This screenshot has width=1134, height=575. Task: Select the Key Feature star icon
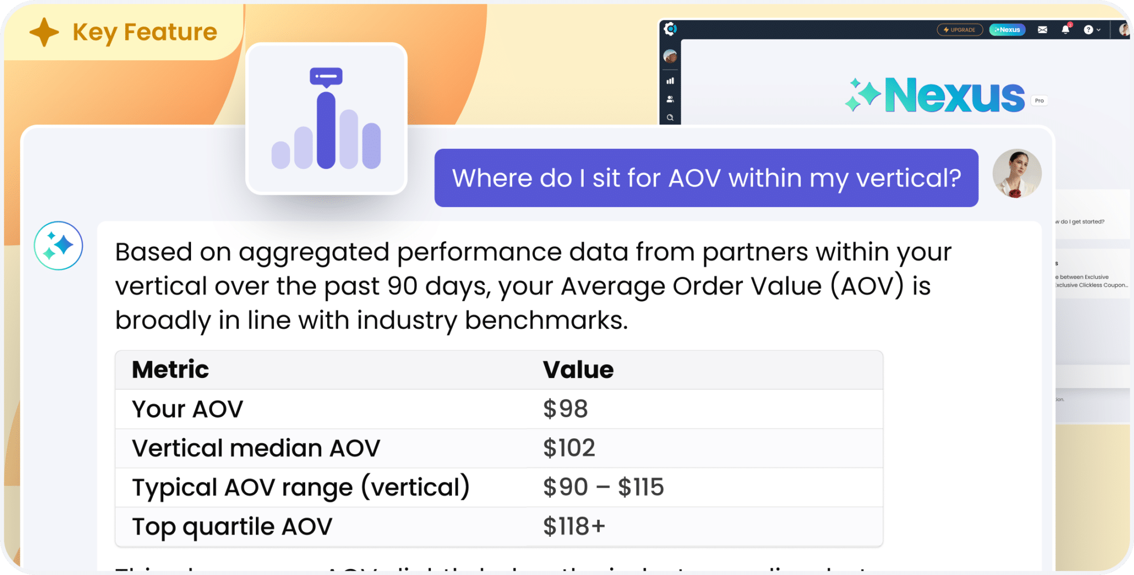[x=44, y=32]
